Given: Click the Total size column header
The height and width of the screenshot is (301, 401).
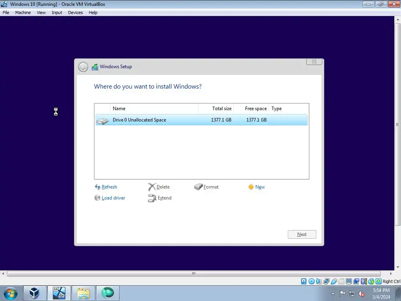Looking at the screenshot, I should [x=216, y=109].
